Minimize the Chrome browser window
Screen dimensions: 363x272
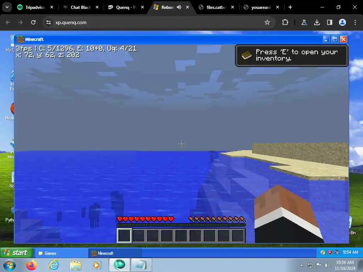click(322, 7)
